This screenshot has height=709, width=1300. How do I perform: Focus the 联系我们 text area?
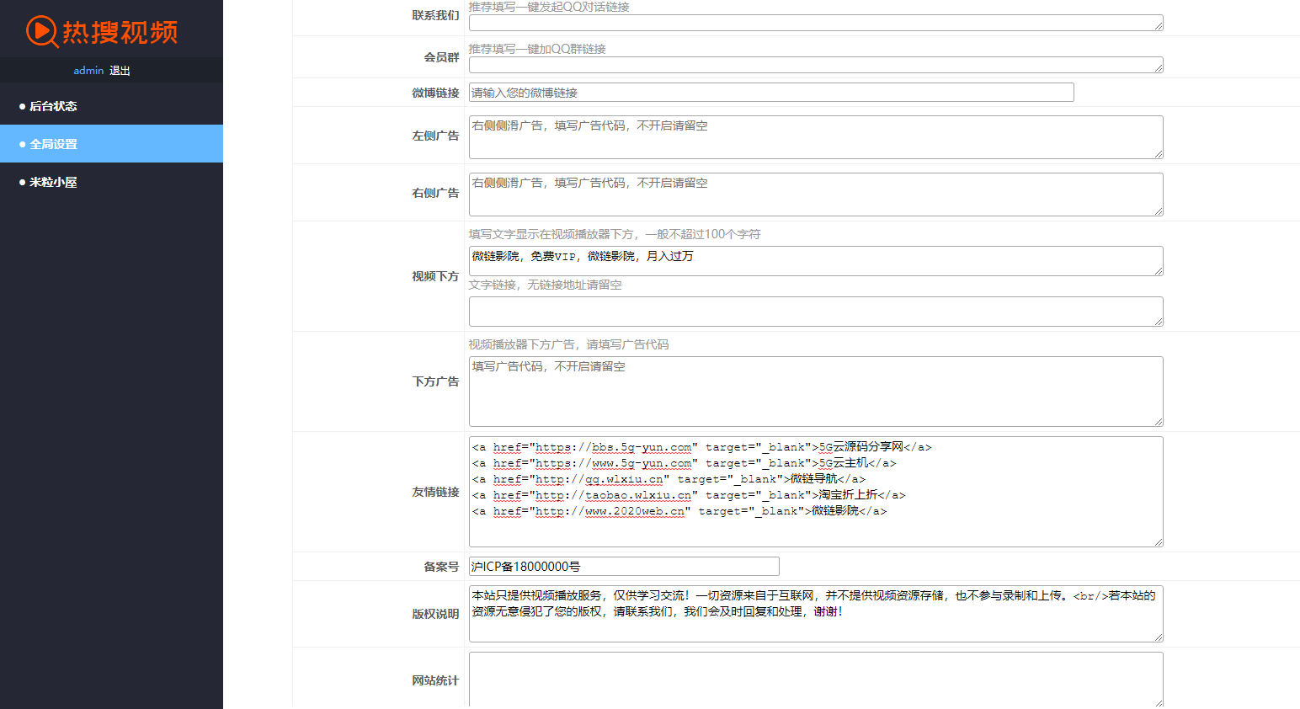(815, 23)
